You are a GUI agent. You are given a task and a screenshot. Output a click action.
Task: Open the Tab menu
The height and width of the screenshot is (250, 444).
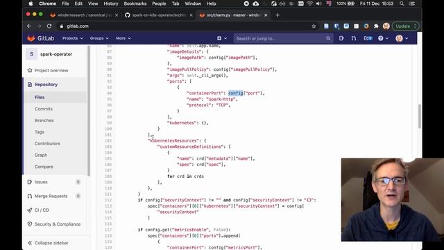pyautogui.click(x=176, y=3)
